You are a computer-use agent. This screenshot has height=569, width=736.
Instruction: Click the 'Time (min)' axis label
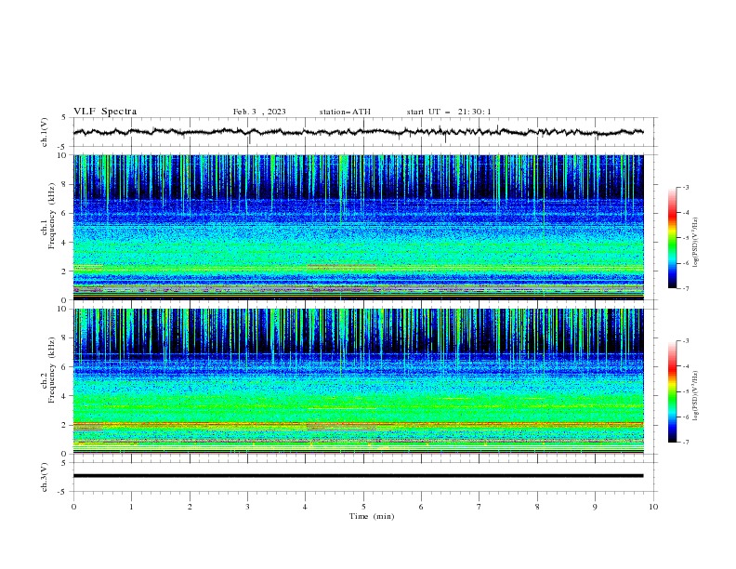[x=372, y=516]
